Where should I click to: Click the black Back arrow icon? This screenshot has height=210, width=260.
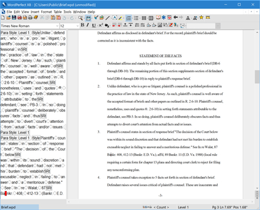tap(176, 17)
